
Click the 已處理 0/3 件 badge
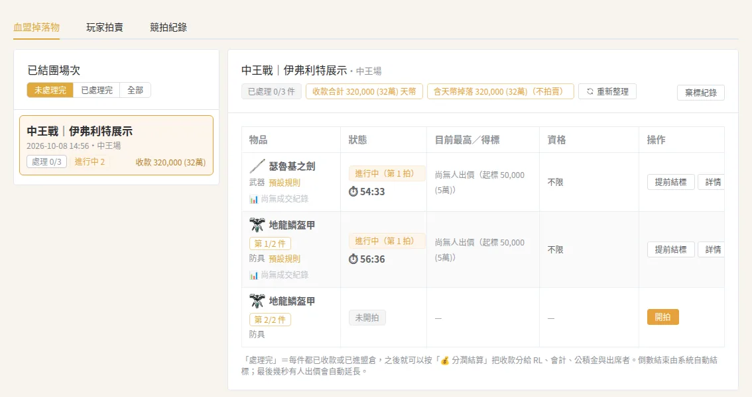(x=271, y=91)
